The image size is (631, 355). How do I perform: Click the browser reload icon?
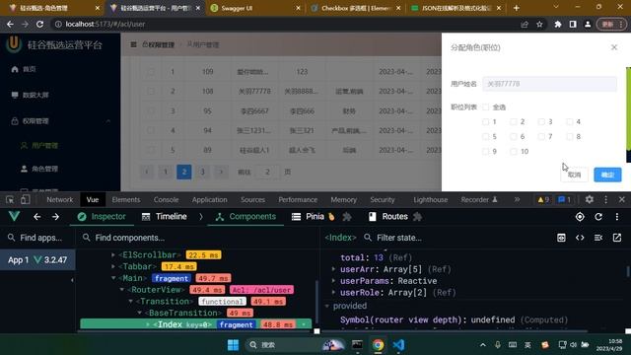[x=39, y=24]
